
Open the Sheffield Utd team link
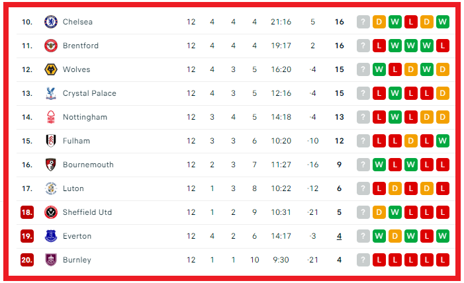point(87,212)
